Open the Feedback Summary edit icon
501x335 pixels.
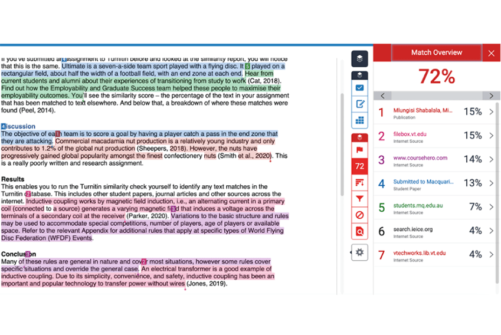(360, 104)
